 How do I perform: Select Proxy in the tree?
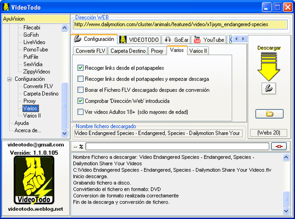tap(29, 101)
